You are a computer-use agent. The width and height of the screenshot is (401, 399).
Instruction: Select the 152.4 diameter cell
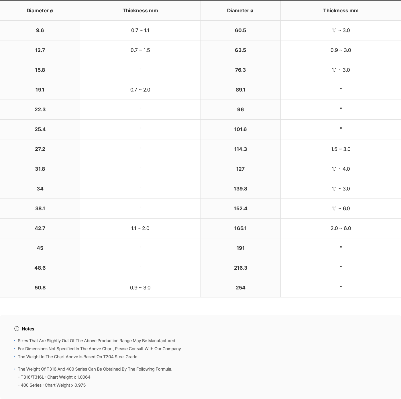[240, 209]
